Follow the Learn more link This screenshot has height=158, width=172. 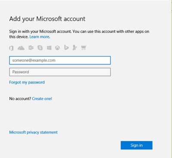coord(40,37)
